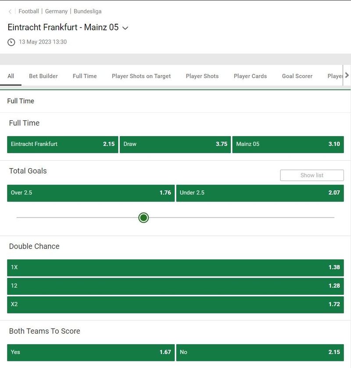Click the Total Goals slider handle
Viewport: 351px width, 368px height.
(x=143, y=217)
